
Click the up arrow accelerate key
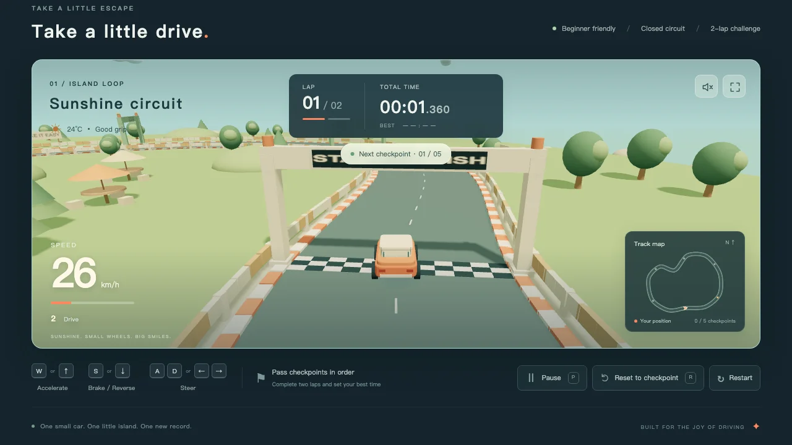66,371
